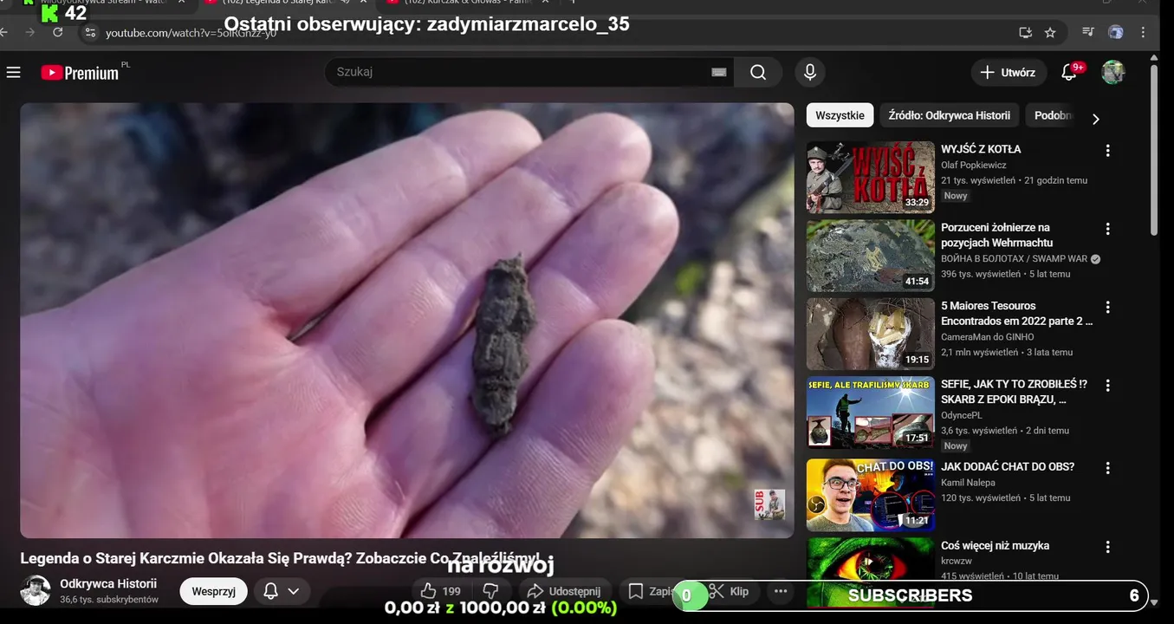Image resolution: width=1174 pixels, height=624 pixels.
Task: Open Porzuceni żołnierze video thumbnail
Action: (x=870, y=255)
